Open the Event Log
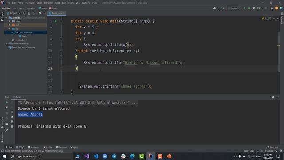284x160 pixels. pyautogui.click(x=272, y=147)
